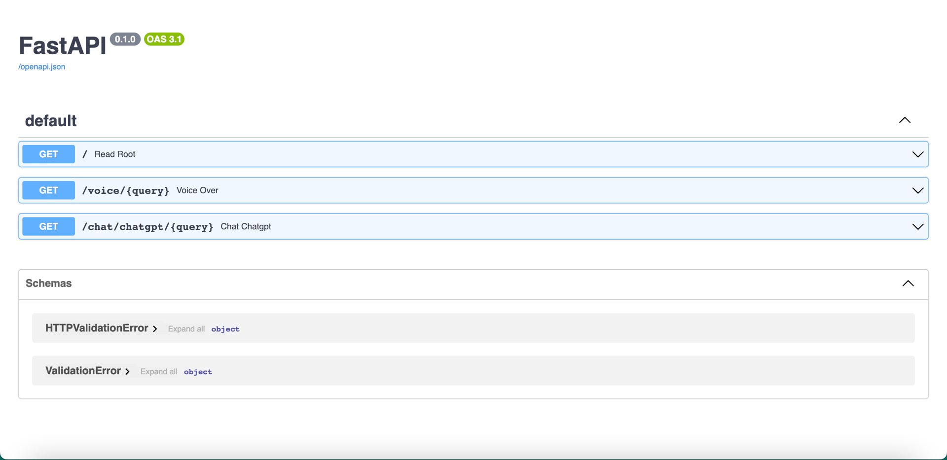Screen dimensions: 947x460
Task: Click GET button for /voice/{query}
Action: click(x=49, y=190)
